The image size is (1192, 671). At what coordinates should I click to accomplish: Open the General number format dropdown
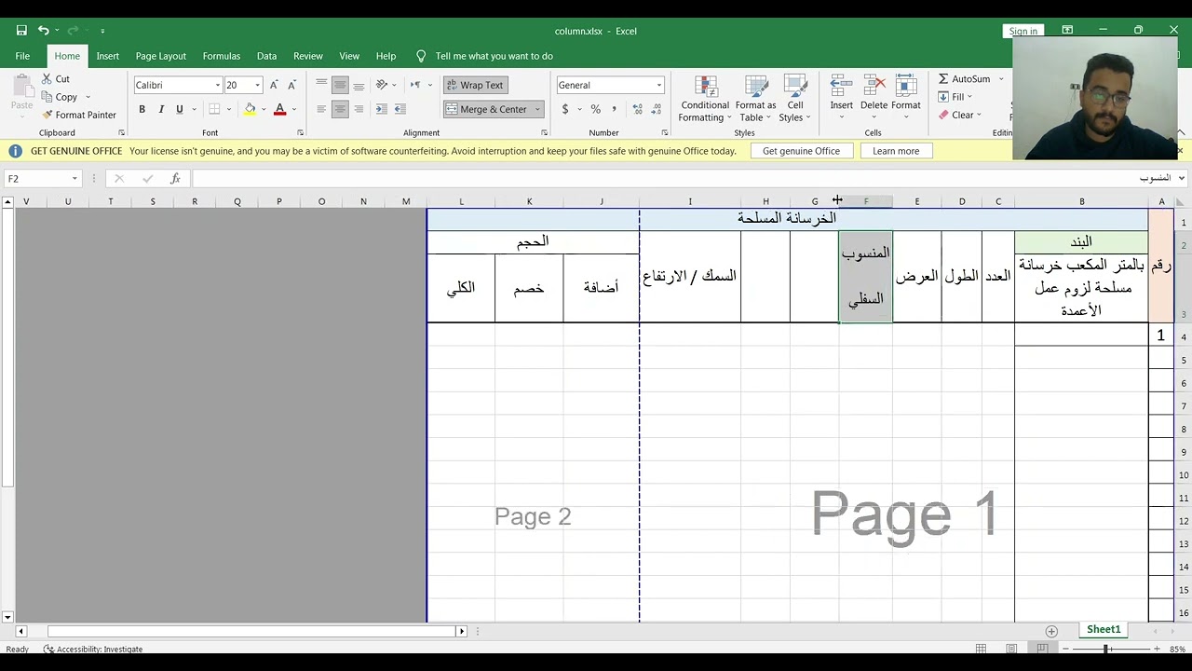pos(658,85)
